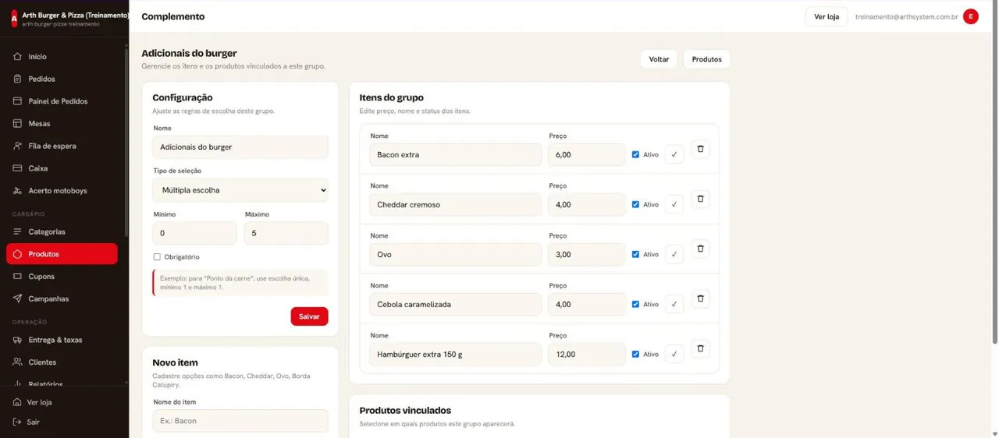This screenshot has width=999, height=438.
Task: Click the Nome field with Adicionais do burger
Action: click(240, 147)
